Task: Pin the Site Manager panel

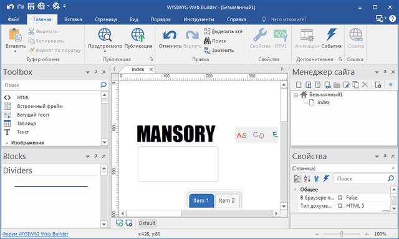Action: [385, 72]
